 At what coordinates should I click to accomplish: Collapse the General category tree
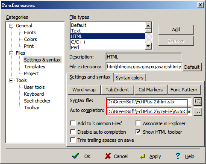[x=11, y=26]
